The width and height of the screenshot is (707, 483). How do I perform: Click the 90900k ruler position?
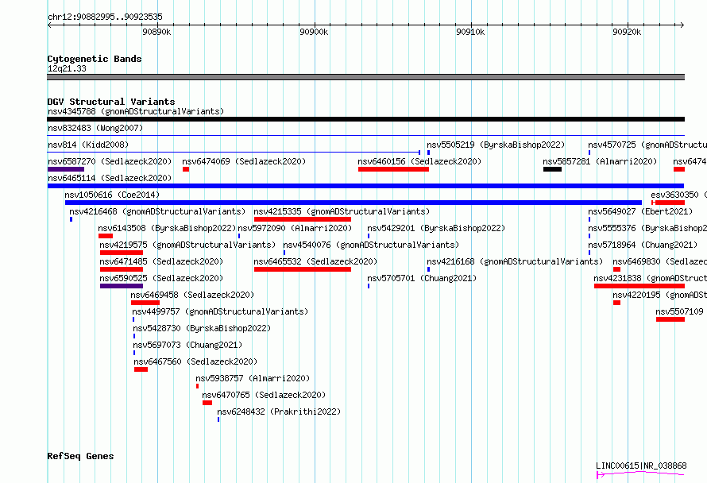pos(314,32)
